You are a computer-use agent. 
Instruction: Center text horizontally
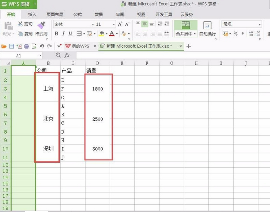pos(145,34)
